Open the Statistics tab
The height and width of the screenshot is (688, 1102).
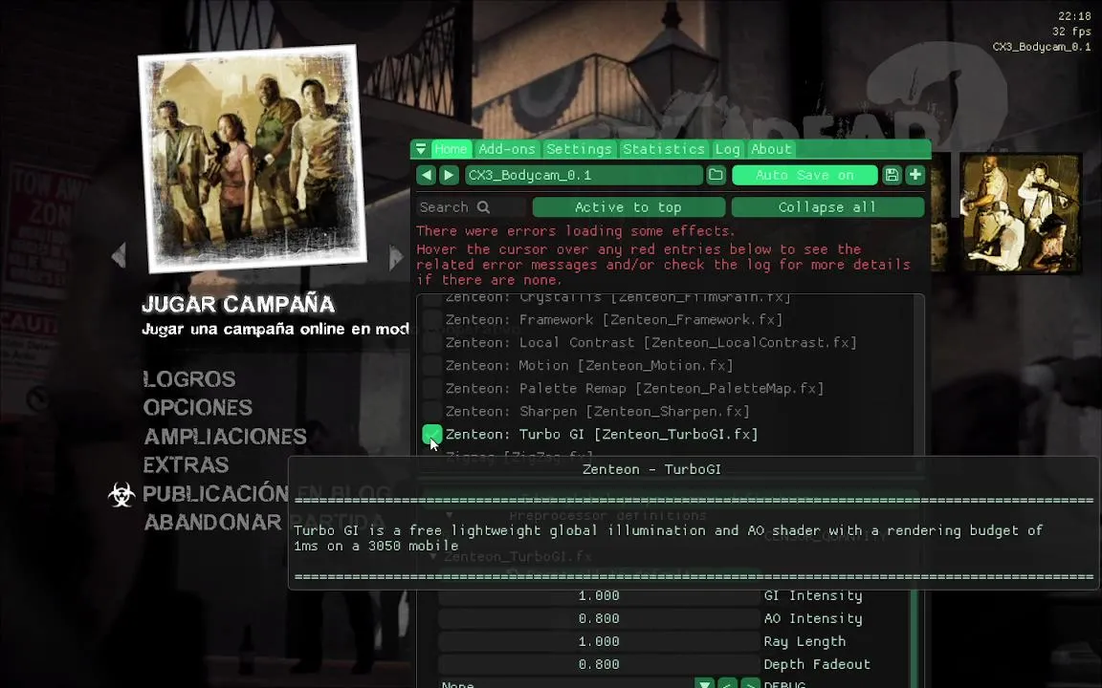[x=664, y=149]
